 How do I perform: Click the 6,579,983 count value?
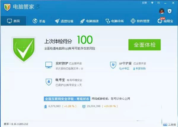click(x=55, y=106)
